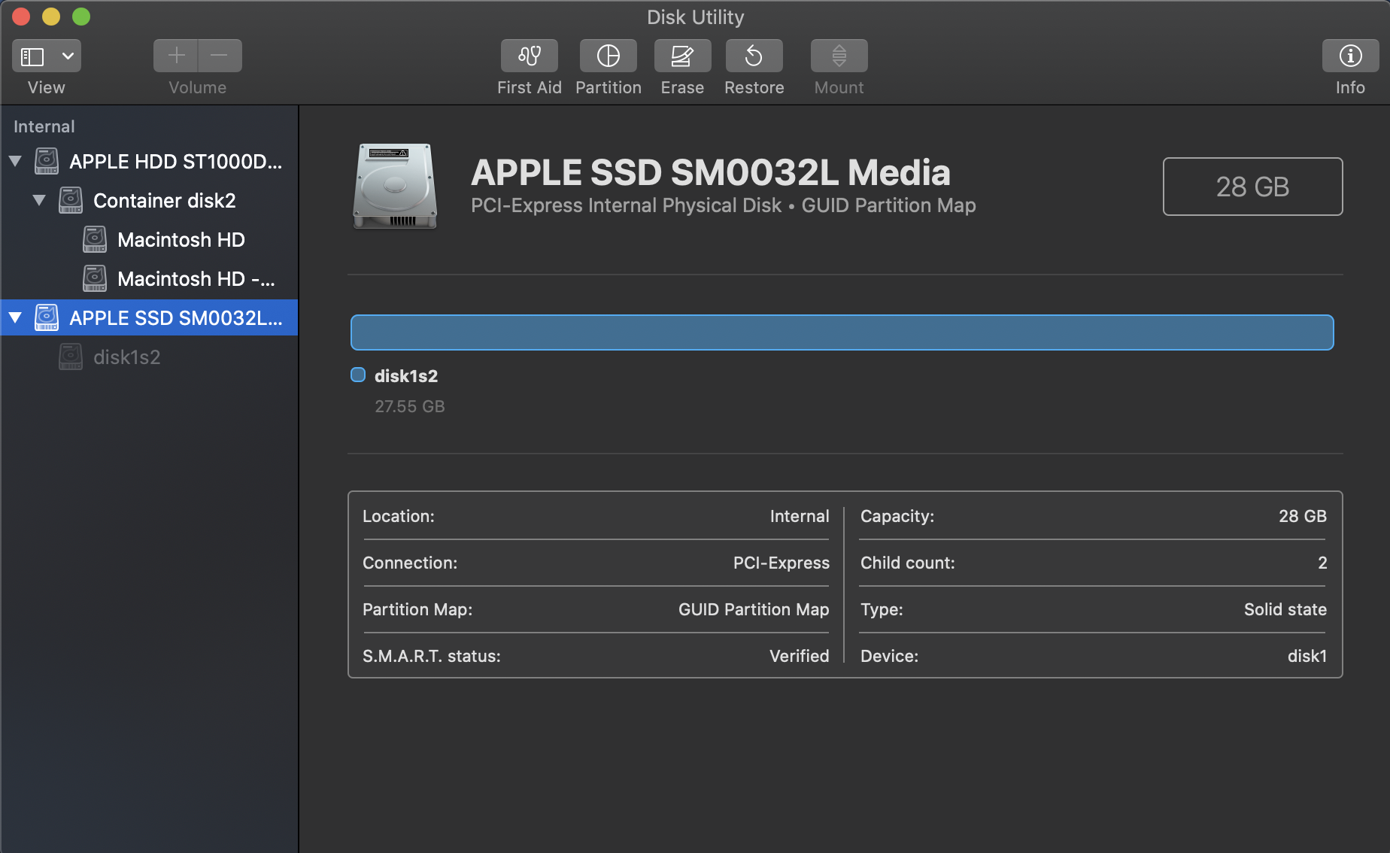Open the Info panel icon

(x=1350, y=56)
